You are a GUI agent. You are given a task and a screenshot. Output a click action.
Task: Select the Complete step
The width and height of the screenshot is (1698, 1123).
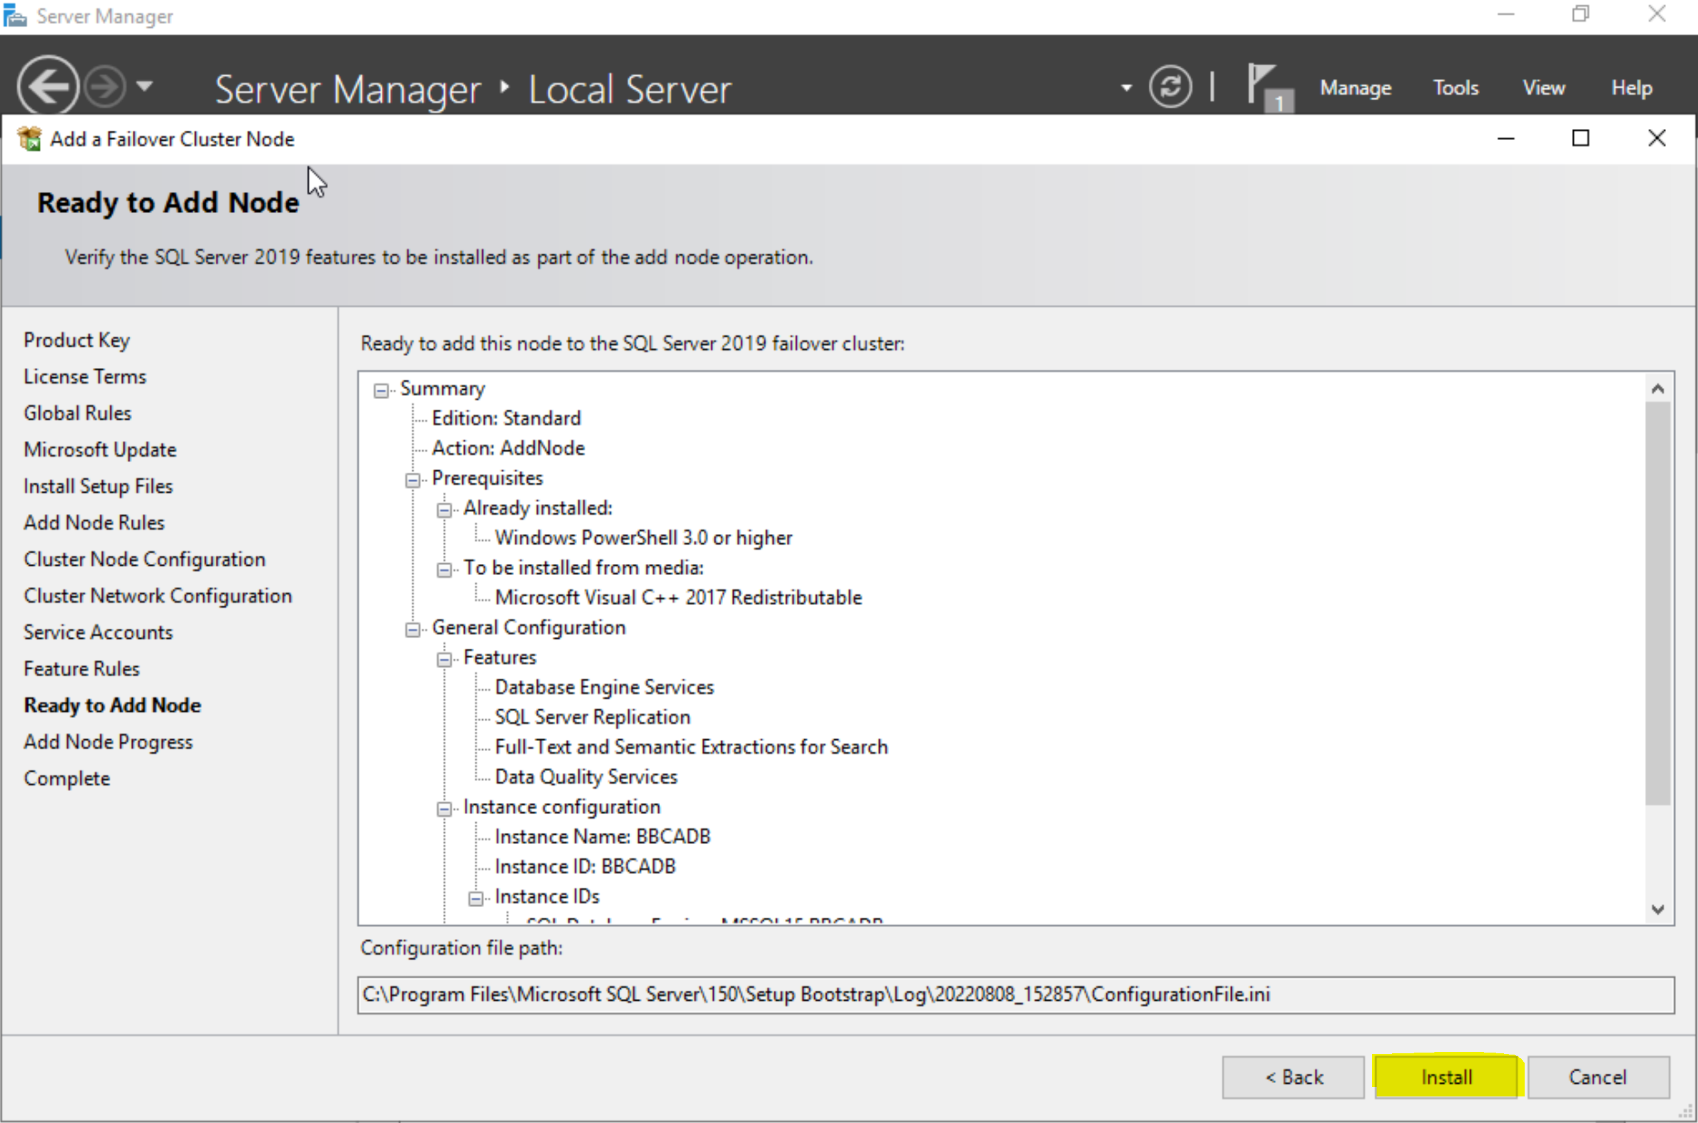(x=66, y=778)
